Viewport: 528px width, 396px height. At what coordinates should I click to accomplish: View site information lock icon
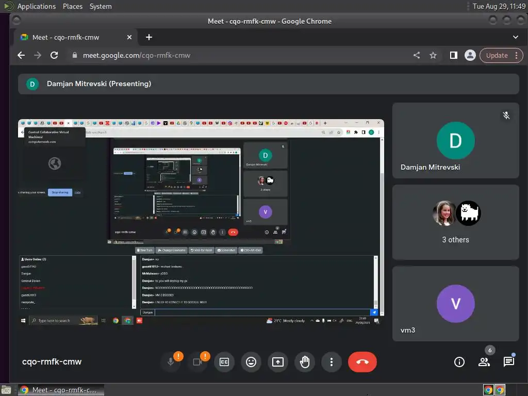coord(75,55)
